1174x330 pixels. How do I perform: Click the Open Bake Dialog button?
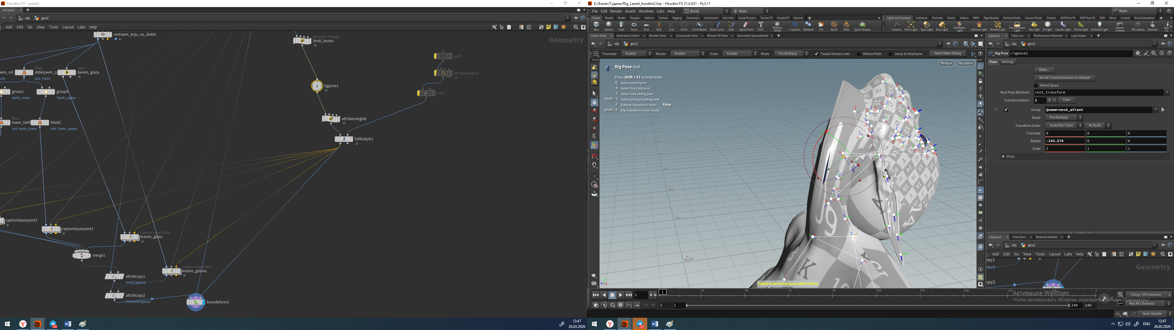[x=947, y=53]
